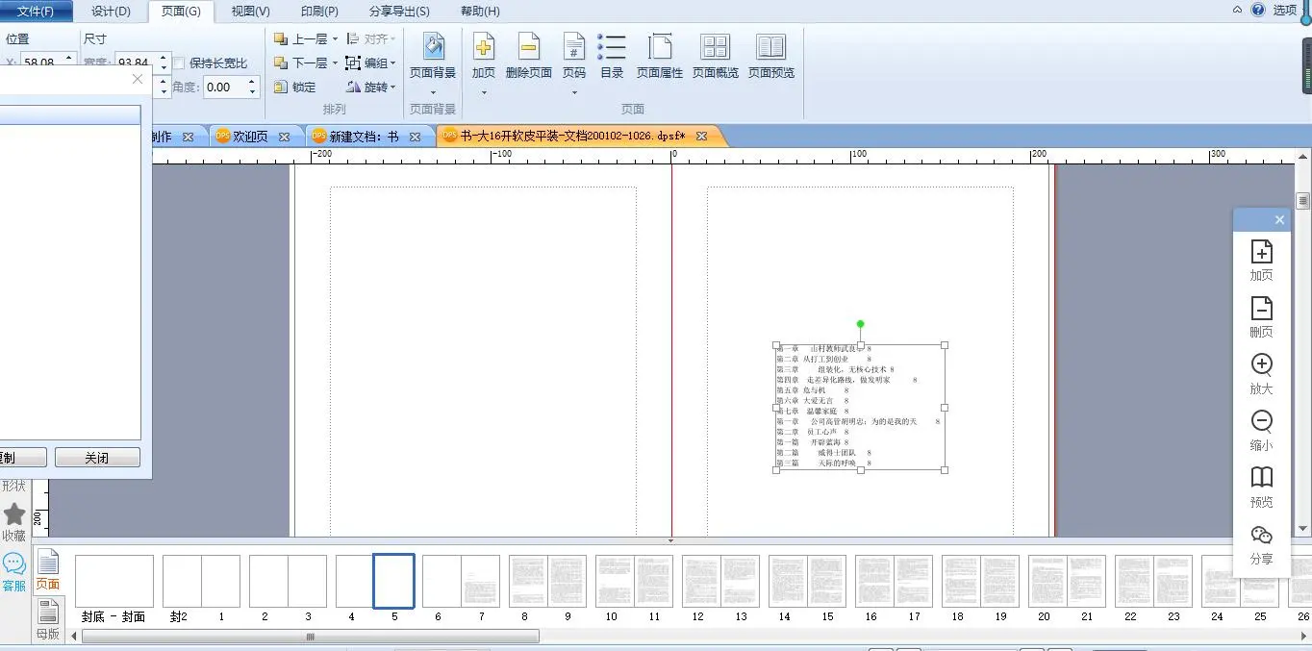1312x651 pixels.
Task: Expand the 页面背景 dropdown
Action: tap(433, 92)
